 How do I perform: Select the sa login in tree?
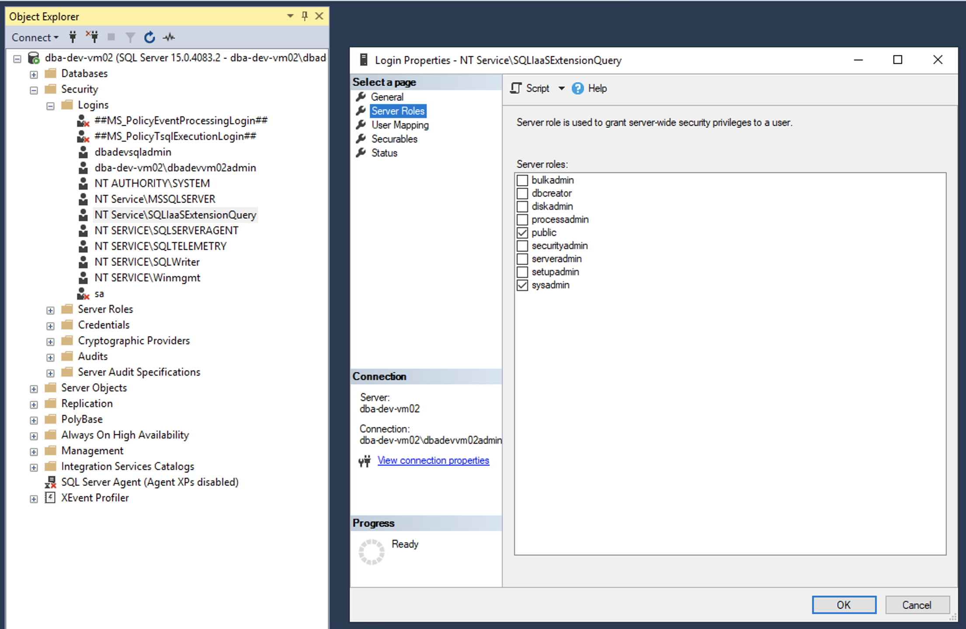(x=99, y=294)
